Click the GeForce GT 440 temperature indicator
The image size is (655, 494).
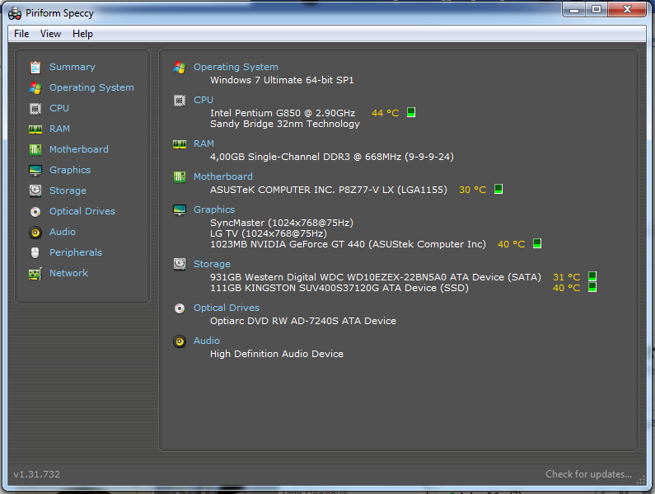coord(537,243)
